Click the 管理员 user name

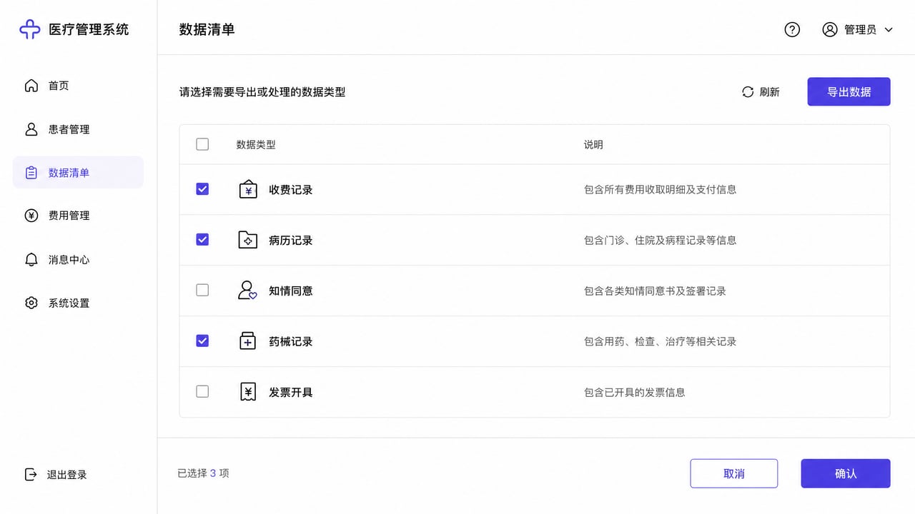860,30
